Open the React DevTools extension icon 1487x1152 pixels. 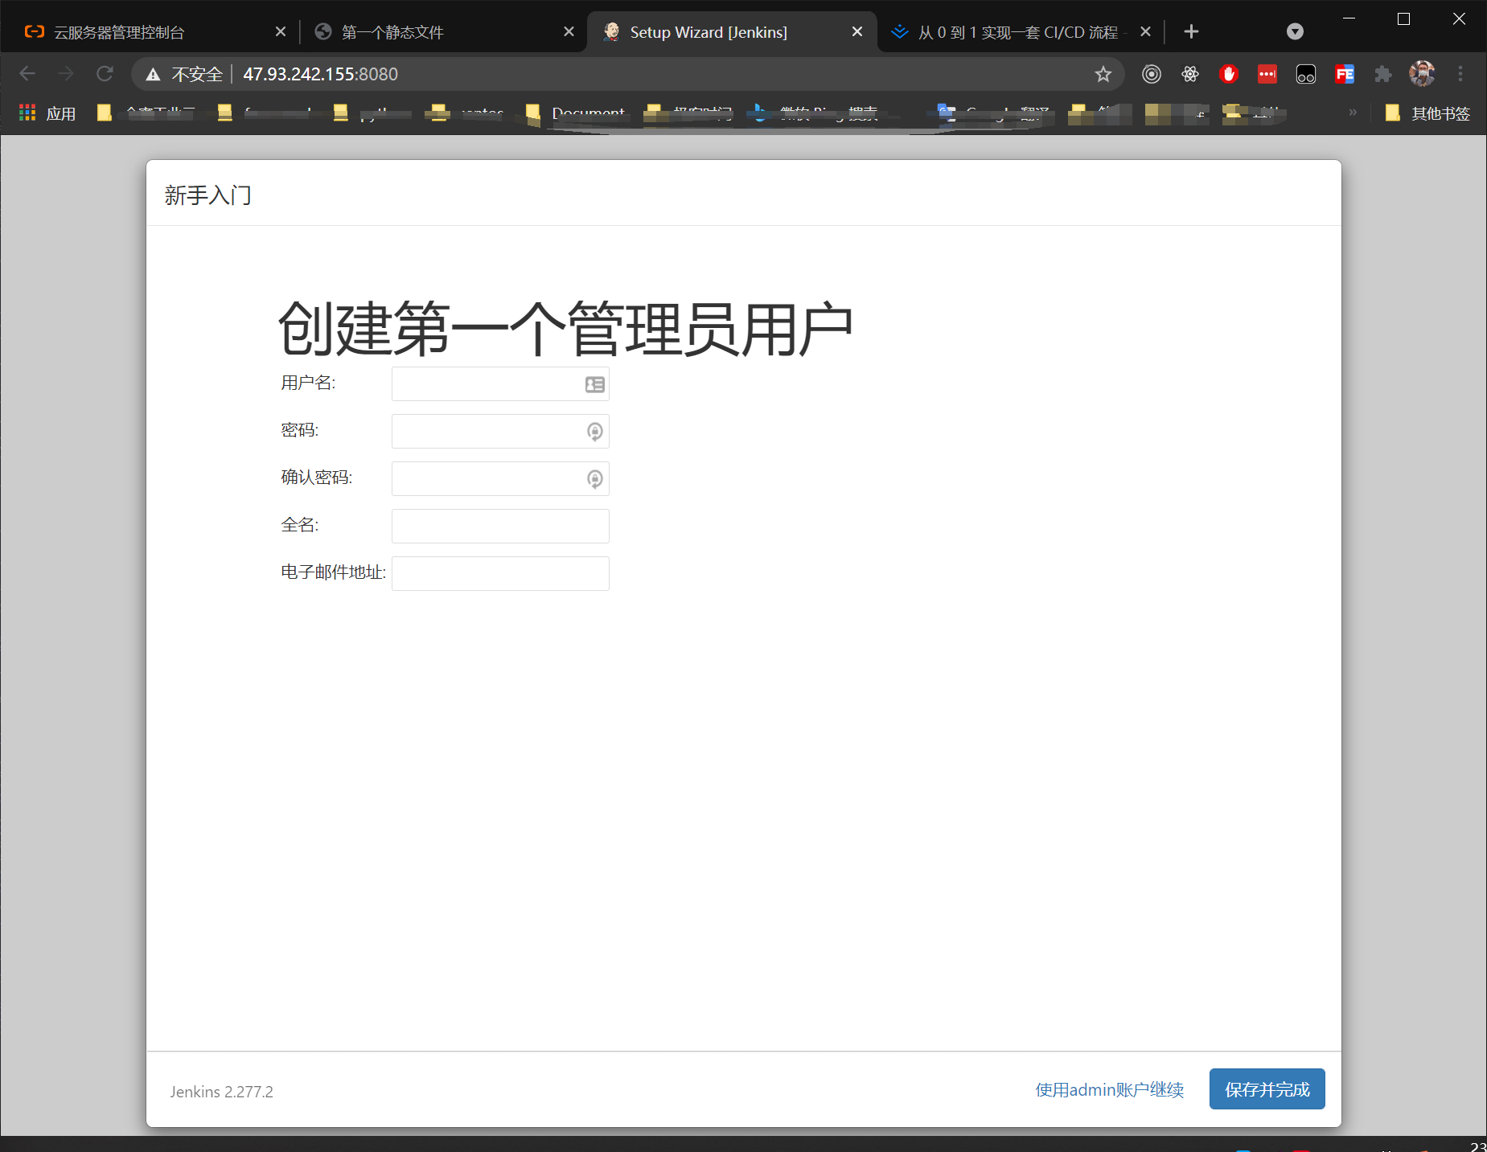[1190, 74]
